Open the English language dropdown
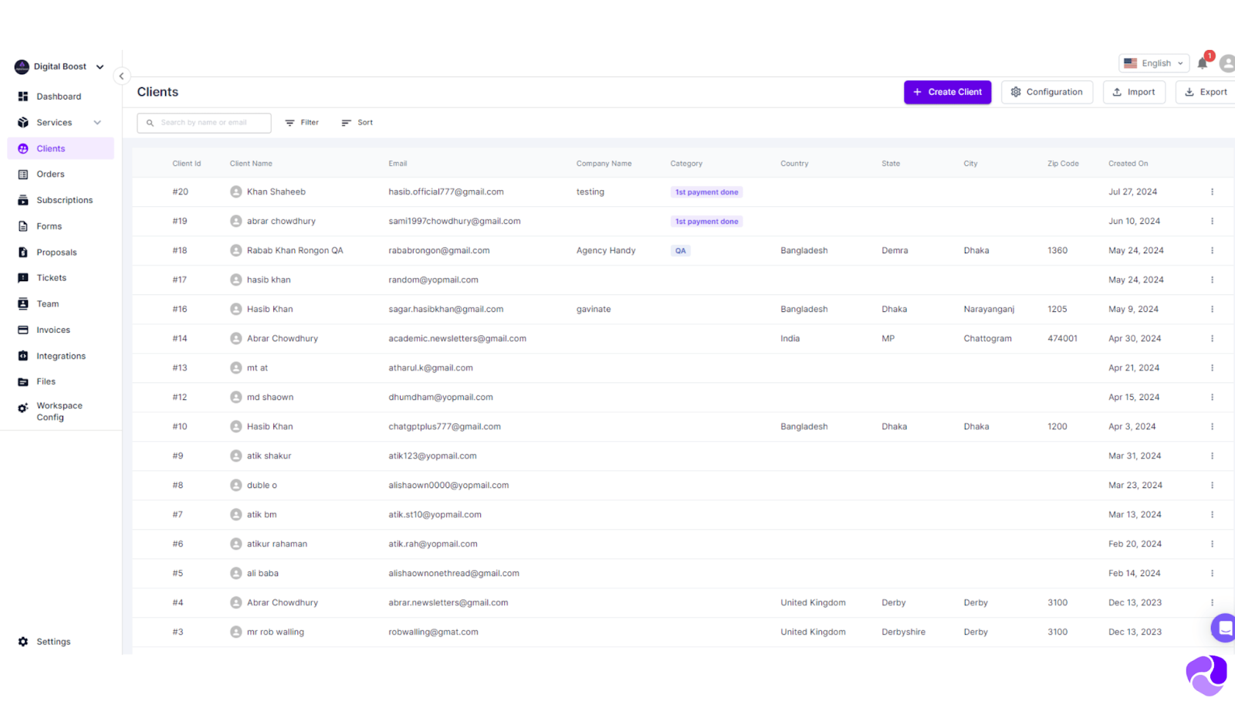The height and width of the screenshot is (705, 1235). click(x=1153, y=63)
